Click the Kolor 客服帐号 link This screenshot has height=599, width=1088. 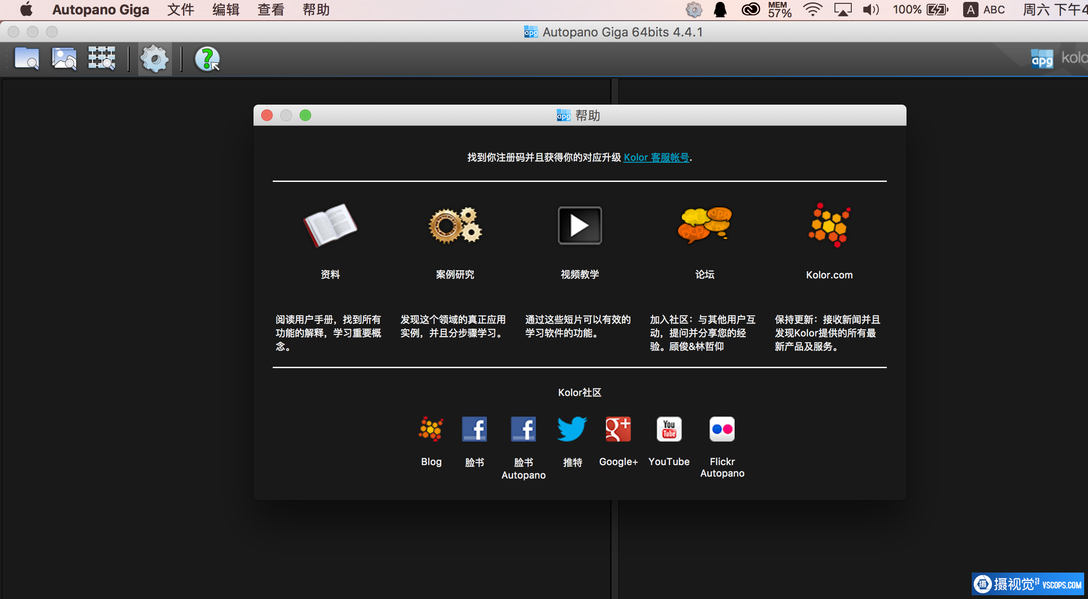656,157
